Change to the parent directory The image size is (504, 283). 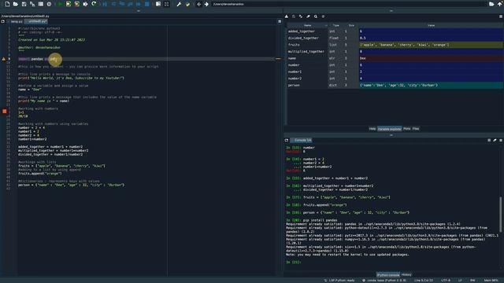[x=500, y=4]
